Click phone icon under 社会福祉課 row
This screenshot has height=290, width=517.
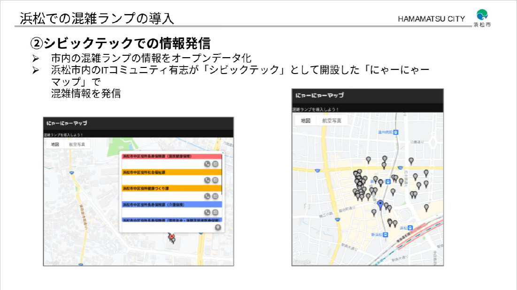coord(207,180)
